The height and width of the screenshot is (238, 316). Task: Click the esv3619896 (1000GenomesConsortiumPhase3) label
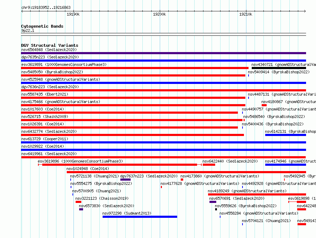[x=80, y=161]
